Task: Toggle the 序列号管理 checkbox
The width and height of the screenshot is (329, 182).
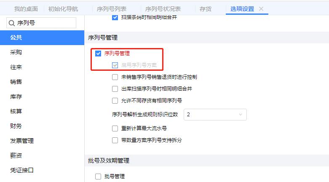Action: (x=98, y=54)
